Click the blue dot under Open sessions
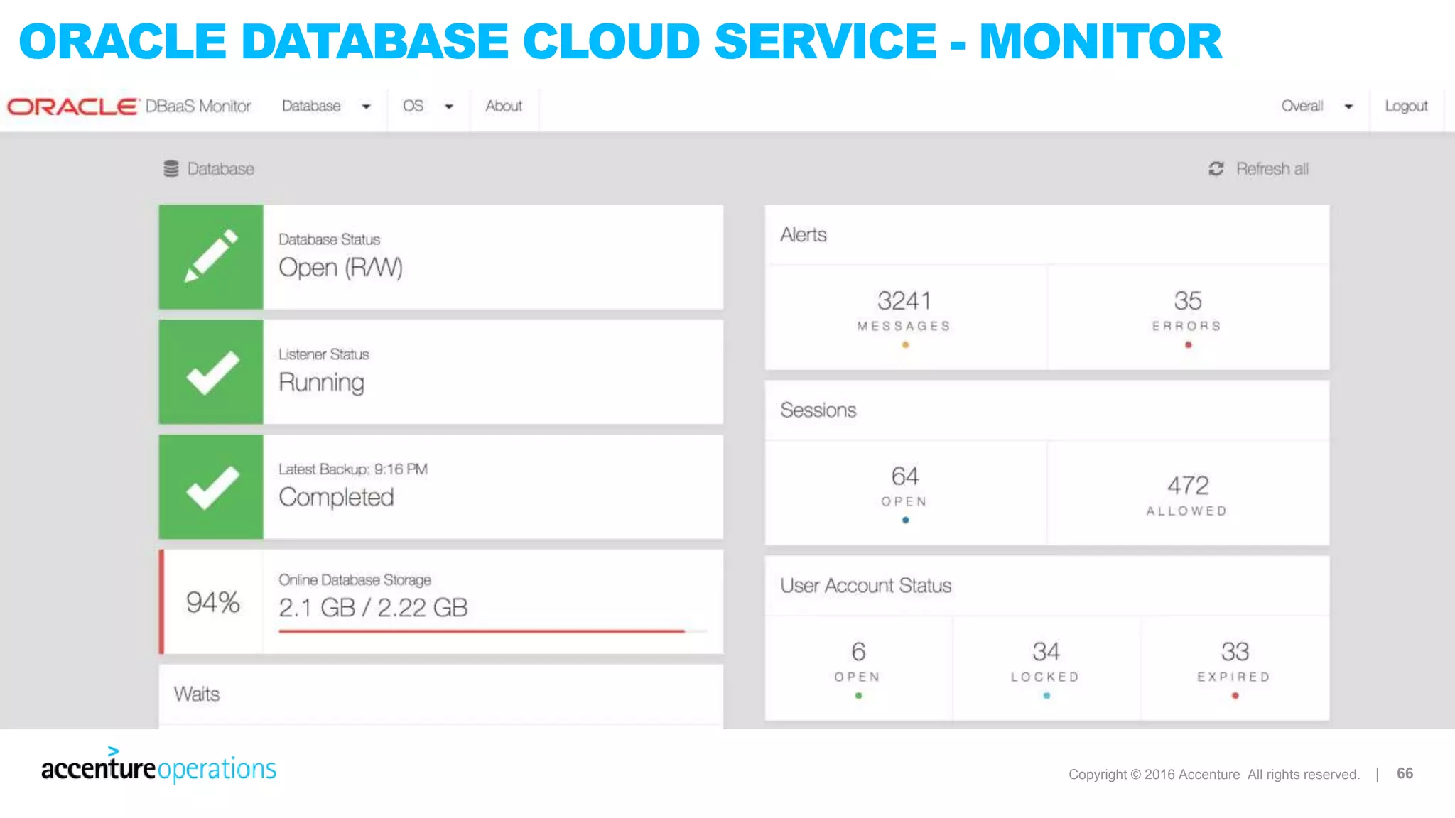Image resolution: width=1455 pixels, height=818 pixels. pos(905,520)
